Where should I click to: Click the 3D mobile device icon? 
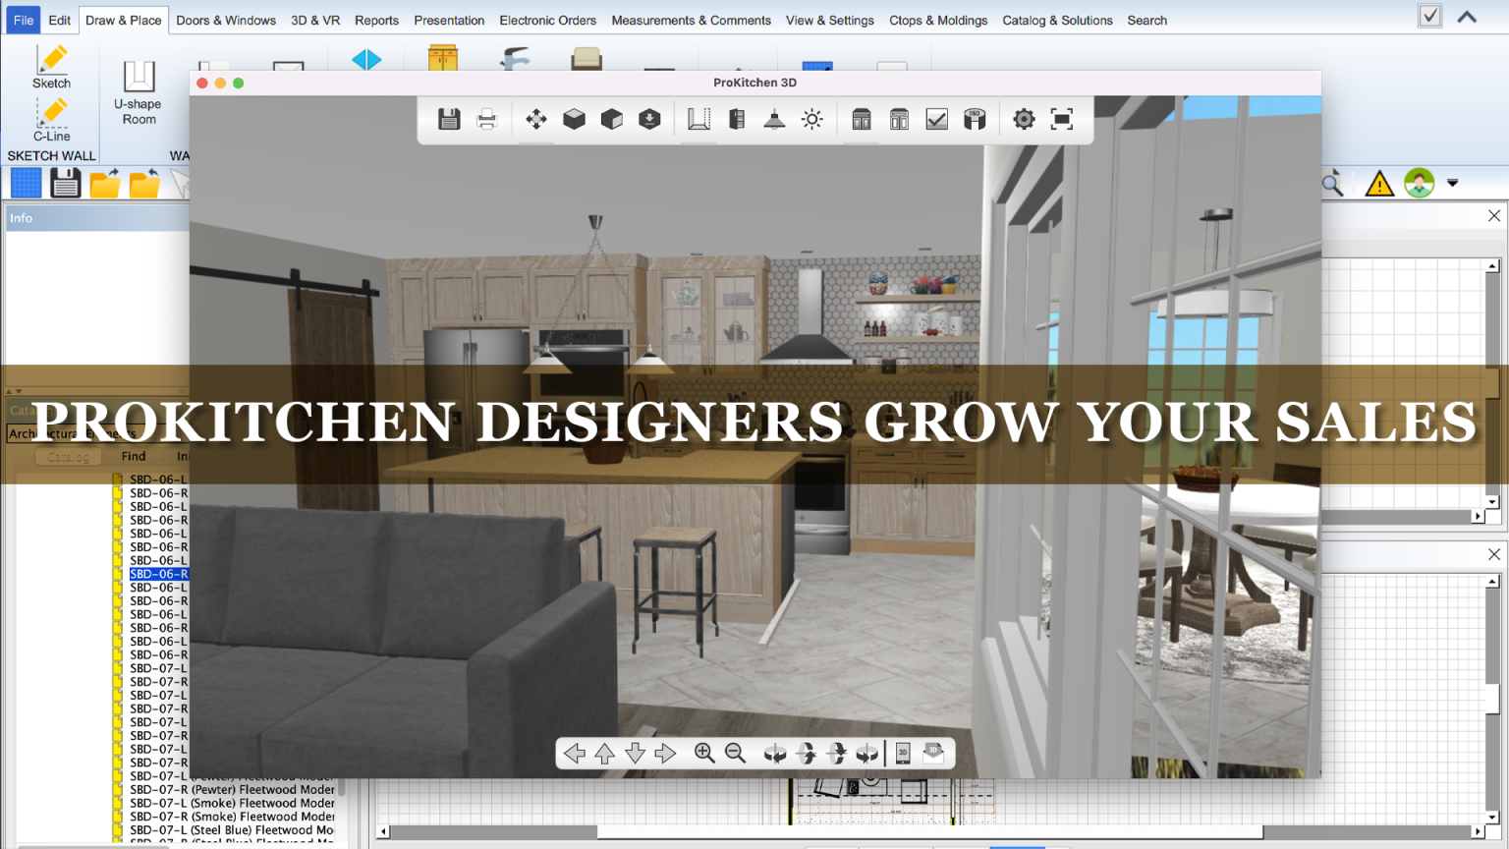click(903, 753)
